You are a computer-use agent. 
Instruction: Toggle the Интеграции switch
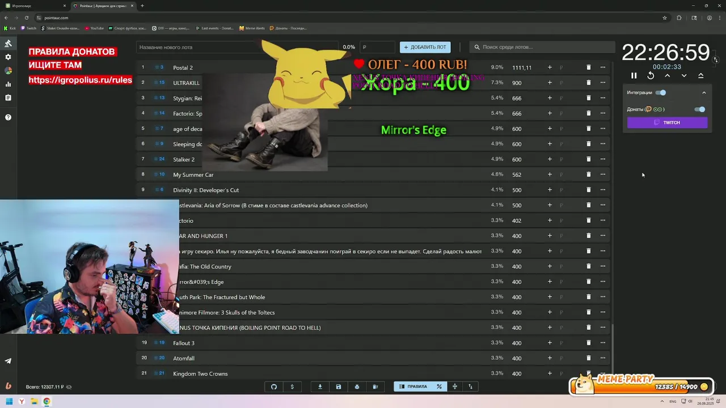661,92
